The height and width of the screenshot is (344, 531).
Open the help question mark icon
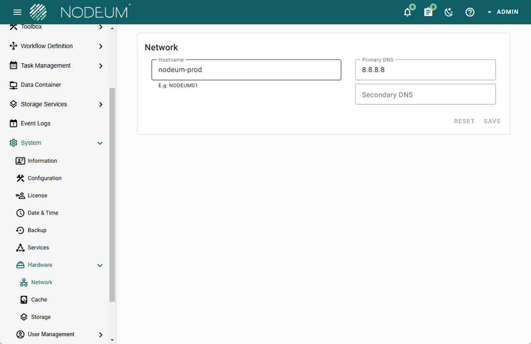470,13
